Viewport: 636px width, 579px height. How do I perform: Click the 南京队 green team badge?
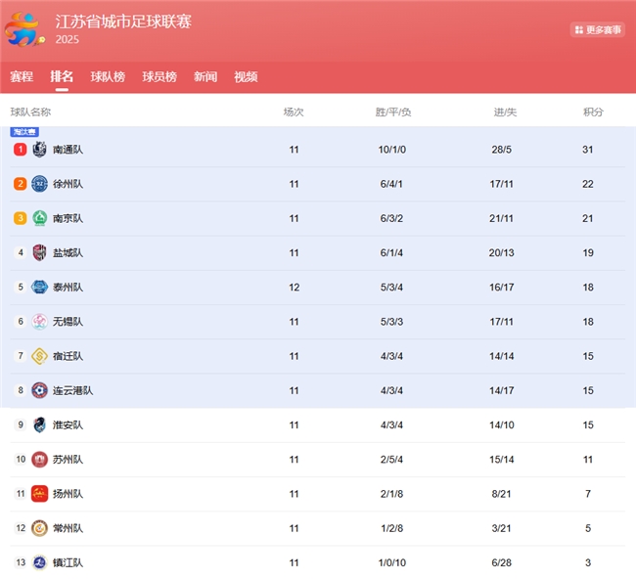pos(39,218)
